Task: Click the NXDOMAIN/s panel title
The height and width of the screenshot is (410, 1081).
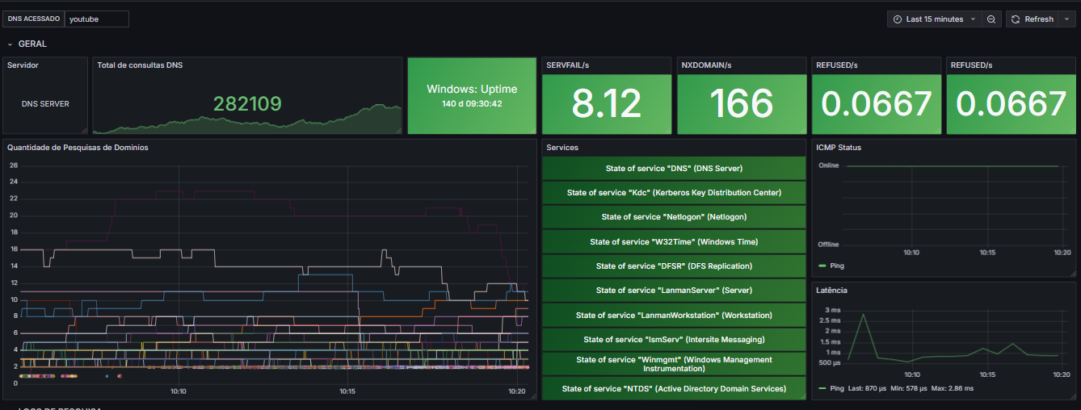Action: click(706, 65)
